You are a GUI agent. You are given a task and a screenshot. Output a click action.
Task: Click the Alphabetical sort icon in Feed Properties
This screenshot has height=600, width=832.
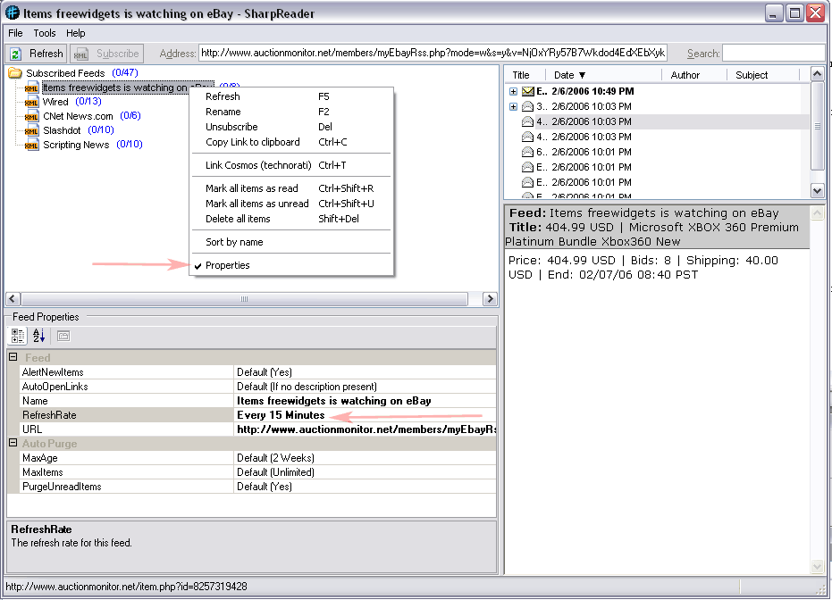tap(39, 336)
